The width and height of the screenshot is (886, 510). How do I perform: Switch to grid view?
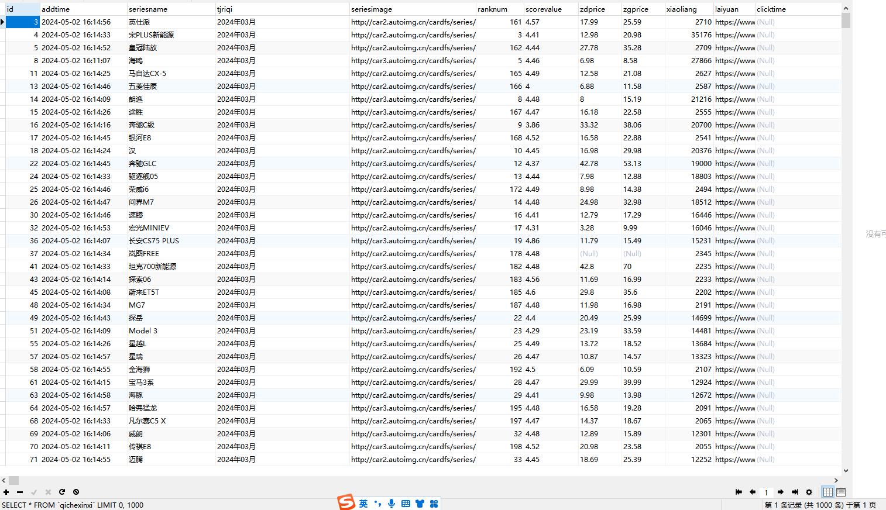coord(828,492)
